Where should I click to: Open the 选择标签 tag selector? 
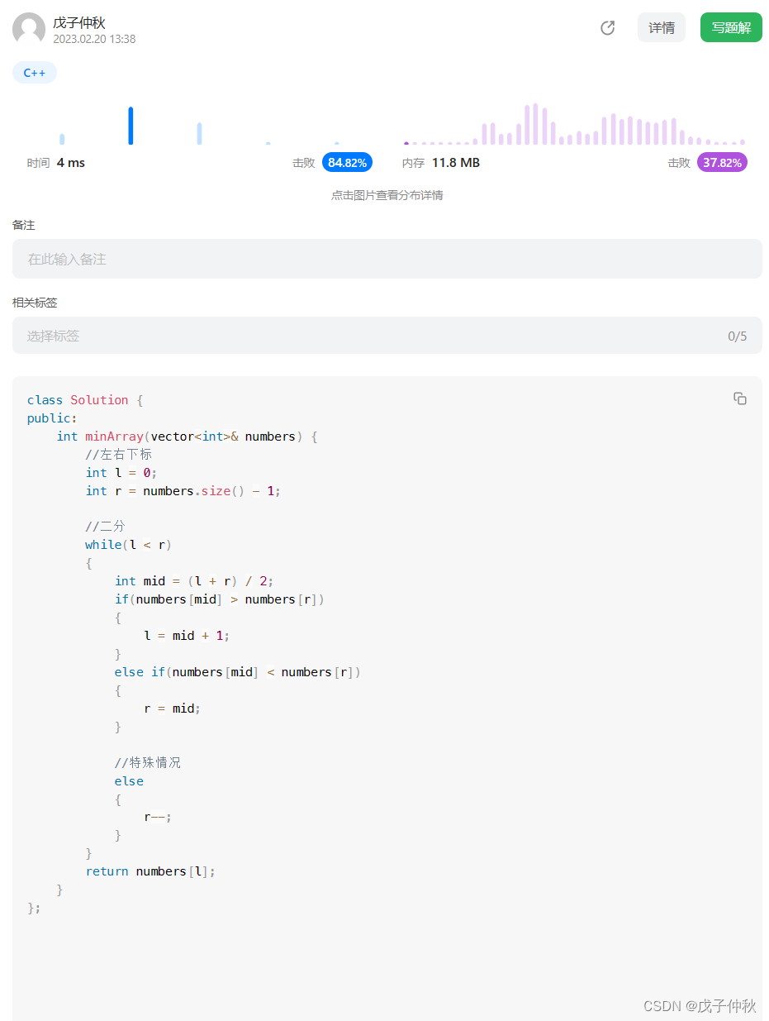(x=363, y=336)
